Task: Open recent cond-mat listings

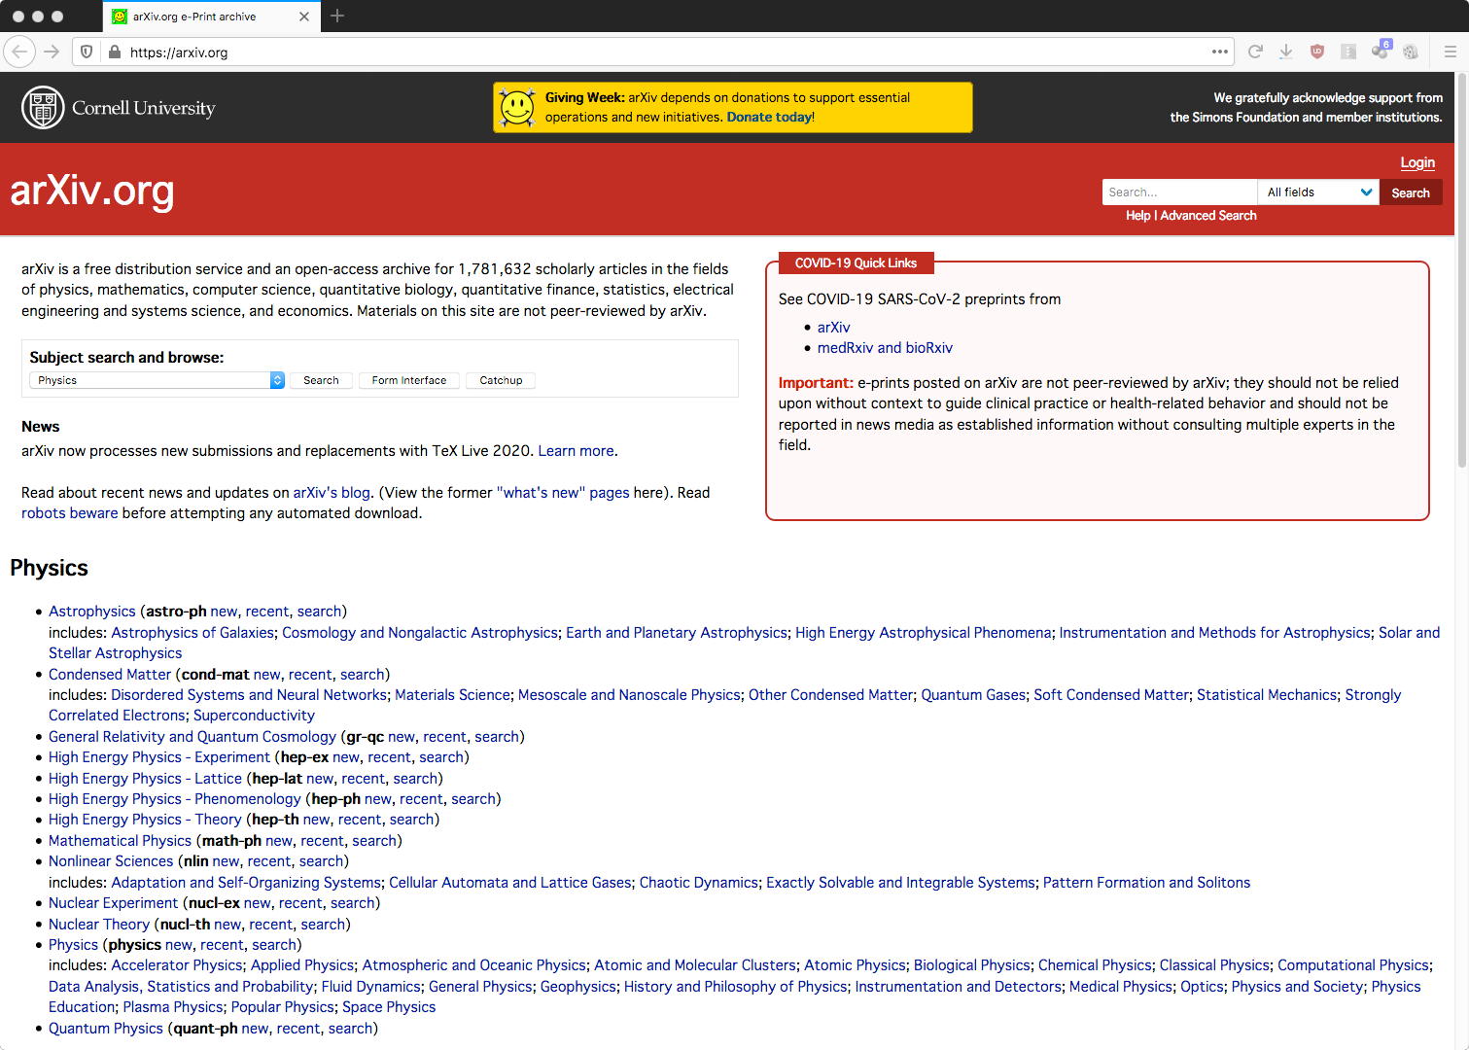Action: pyautogui.click(x=310, y=675)
